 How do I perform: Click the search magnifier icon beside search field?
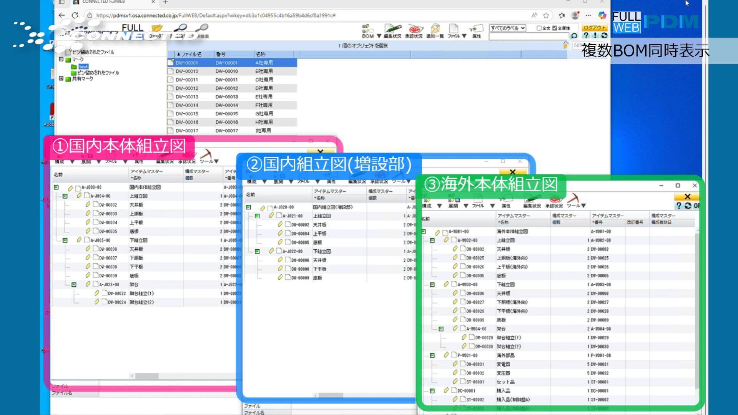click(574, 36)
